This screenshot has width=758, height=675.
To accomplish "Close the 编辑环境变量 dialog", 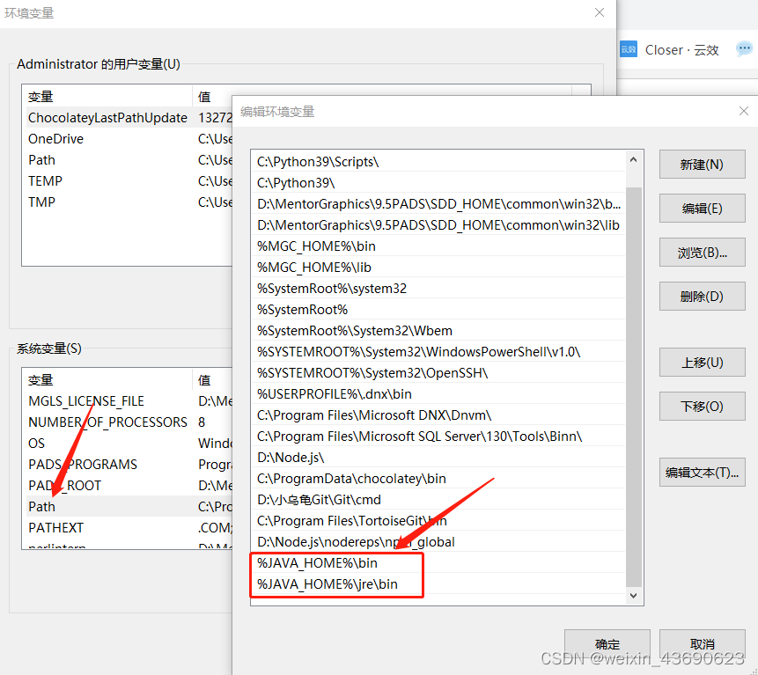I will [744, 111].
